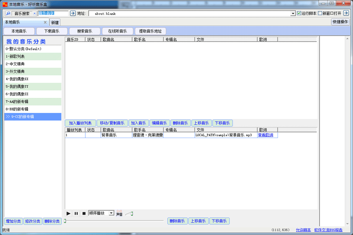Image resolution: width=353 pixels, height=235 pixels.
Task: Click the 修改分类 button
Action: click(33, 221)
